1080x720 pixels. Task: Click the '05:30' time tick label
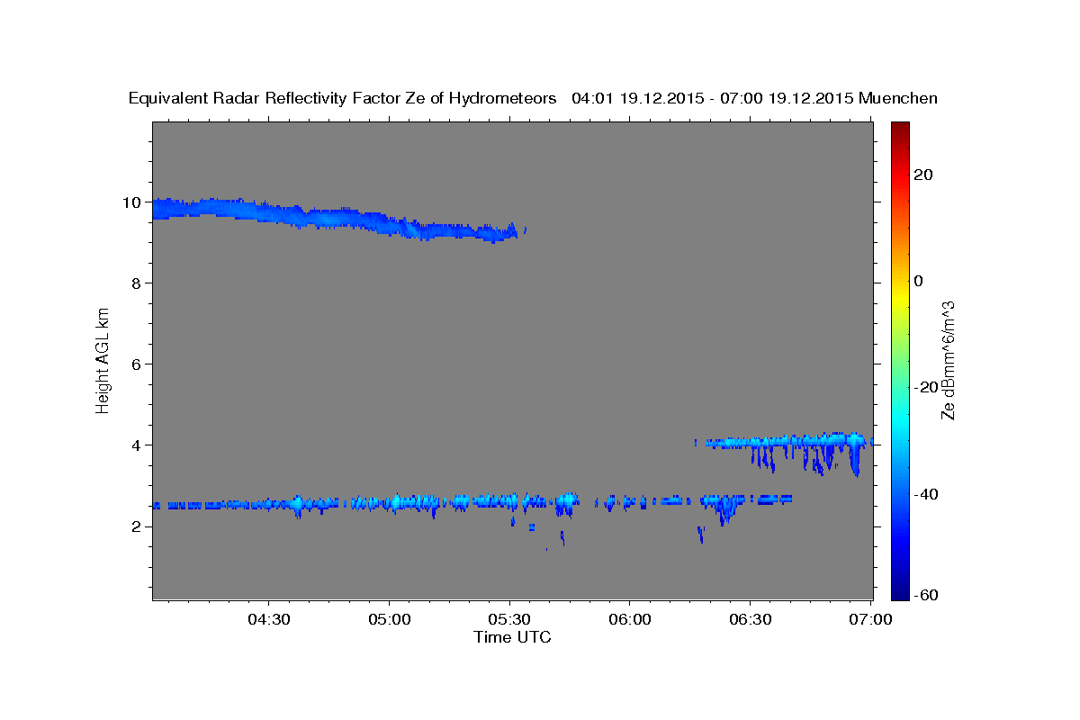[x=509, y=619]
